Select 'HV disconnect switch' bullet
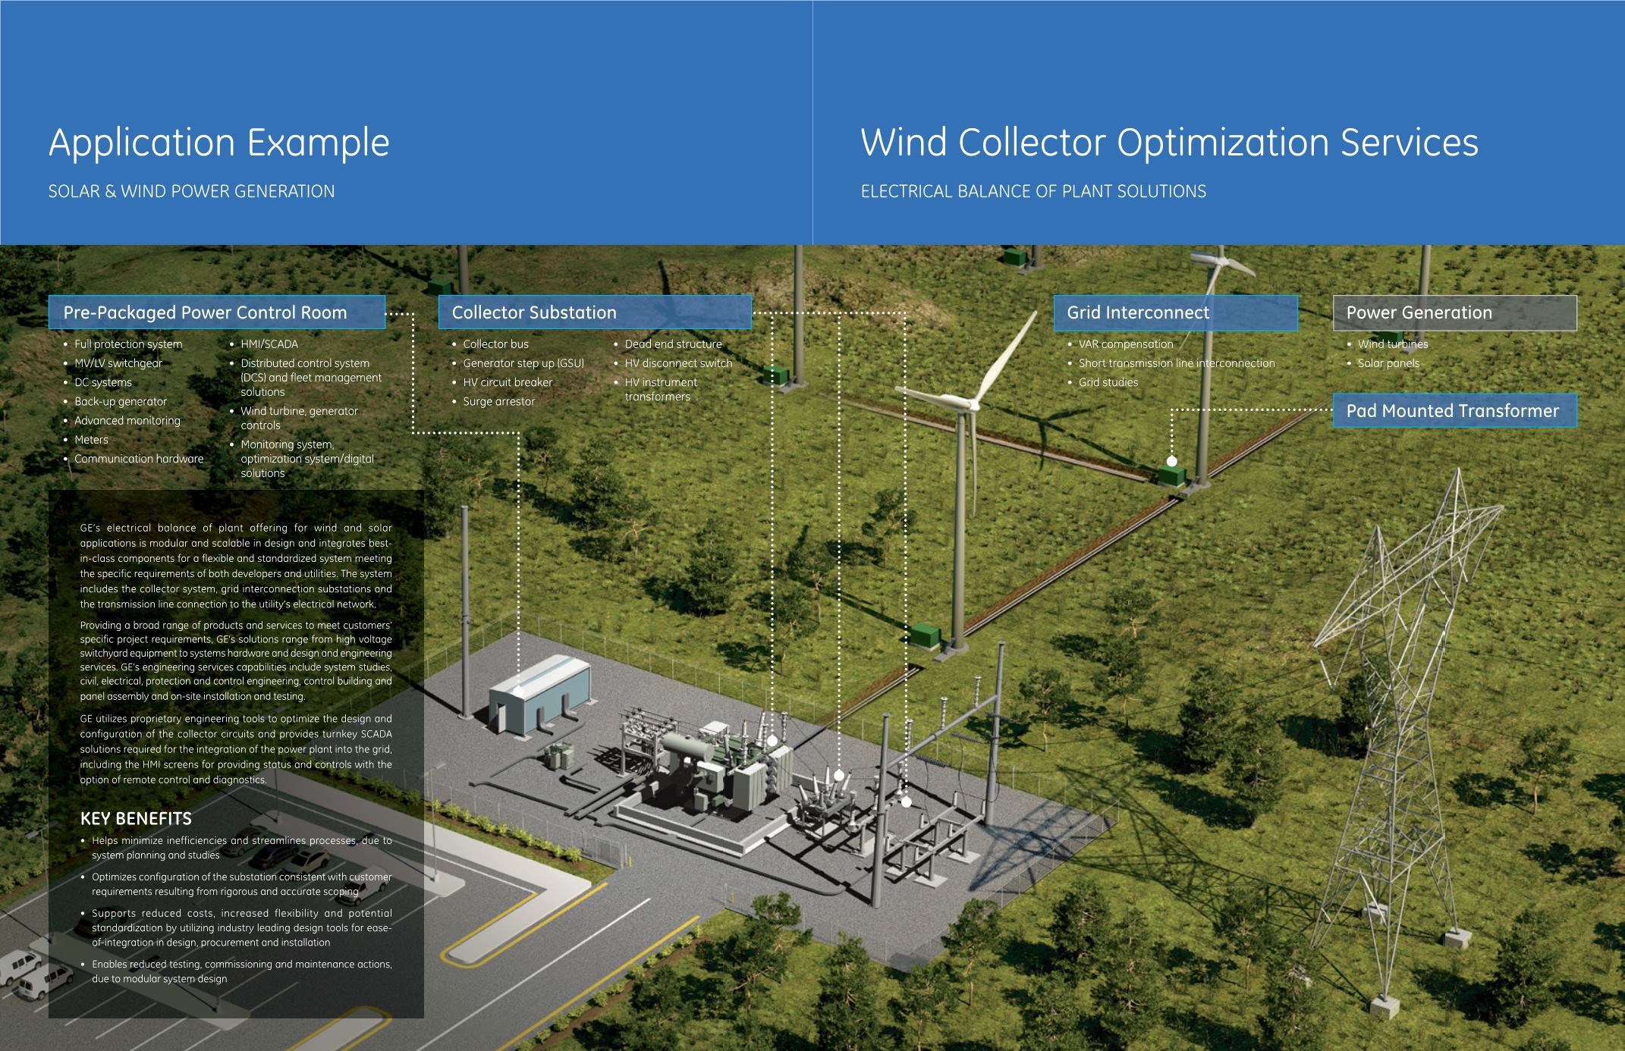The width and height of the screenshot is (1625, 1051). (674, 363)
